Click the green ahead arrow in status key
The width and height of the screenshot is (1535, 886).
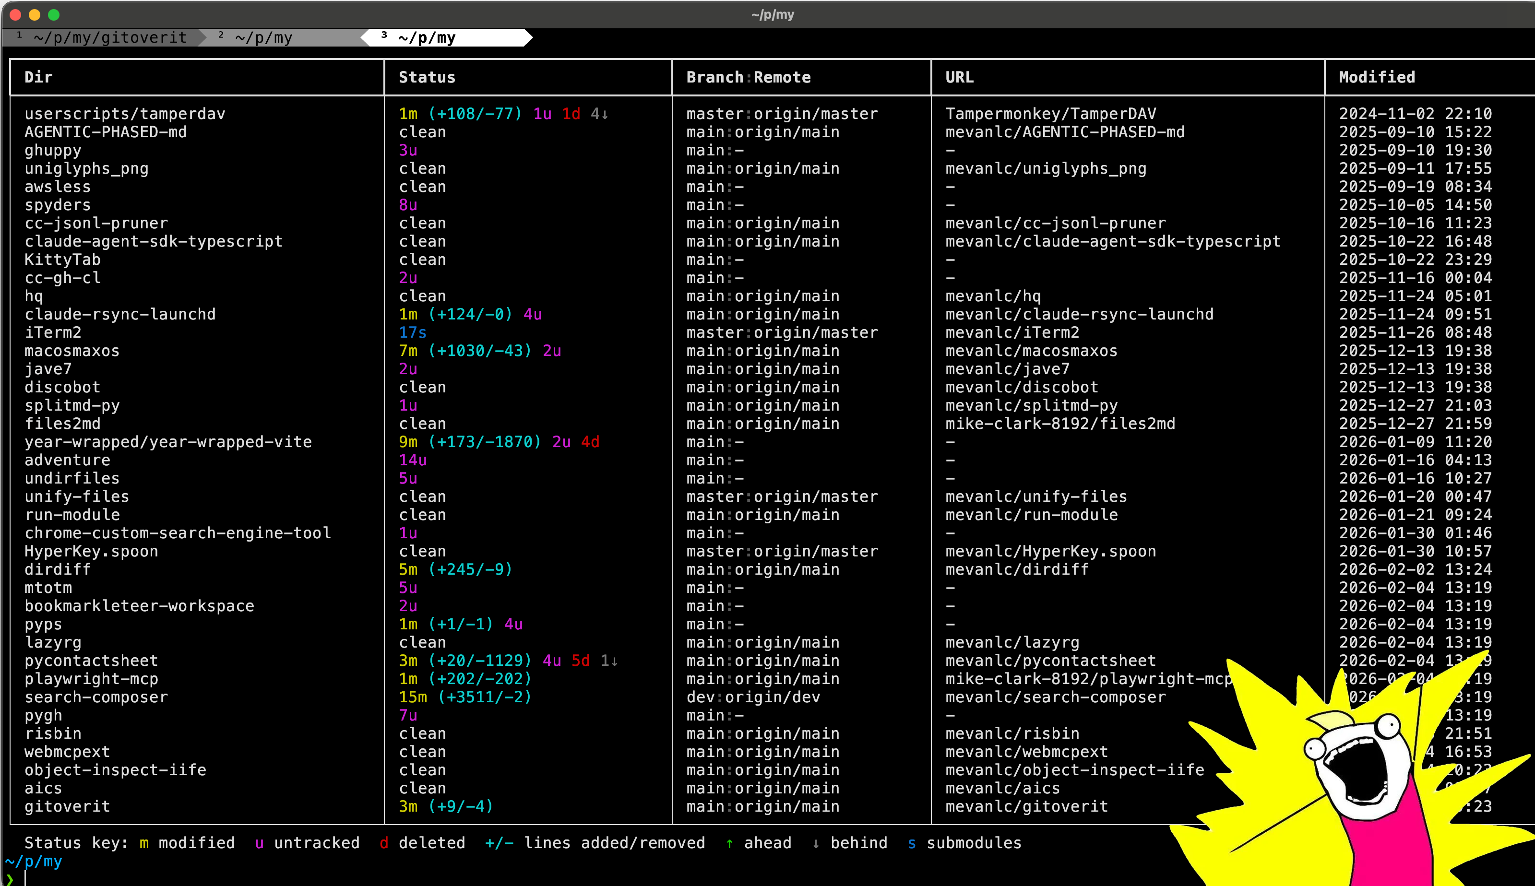[729, 843]
